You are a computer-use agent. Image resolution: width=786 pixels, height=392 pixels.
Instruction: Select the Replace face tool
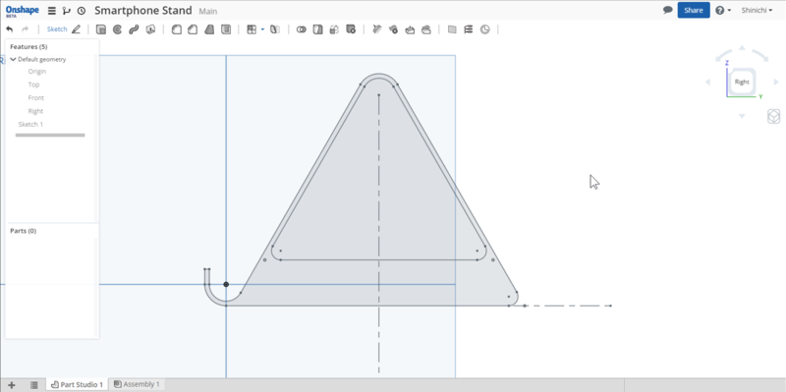426,29
